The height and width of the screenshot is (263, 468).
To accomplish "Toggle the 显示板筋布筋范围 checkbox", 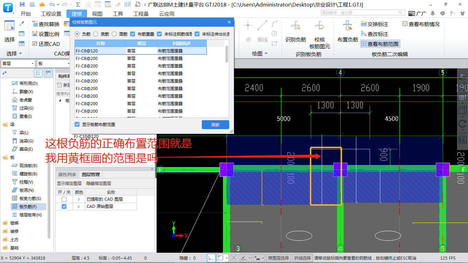I will coord(77,124).
